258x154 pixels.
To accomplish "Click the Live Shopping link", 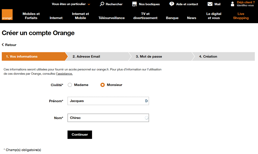I will point(241,16).
